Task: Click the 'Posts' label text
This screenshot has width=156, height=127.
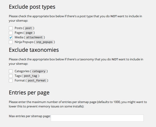Action: point(19,28)
